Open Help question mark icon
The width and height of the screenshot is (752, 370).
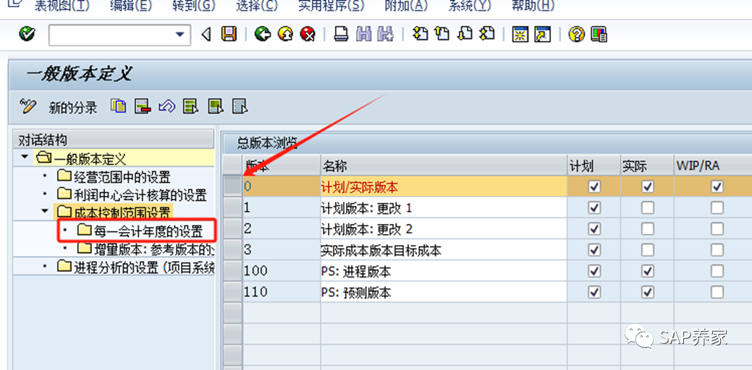tap(576, 34)
